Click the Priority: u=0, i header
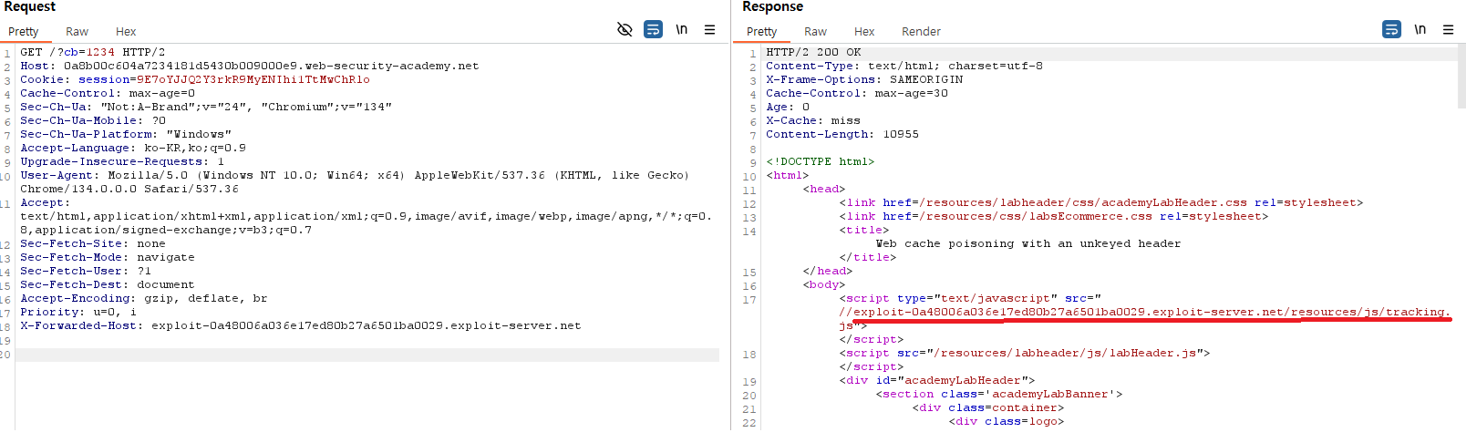 pos(78,313)
